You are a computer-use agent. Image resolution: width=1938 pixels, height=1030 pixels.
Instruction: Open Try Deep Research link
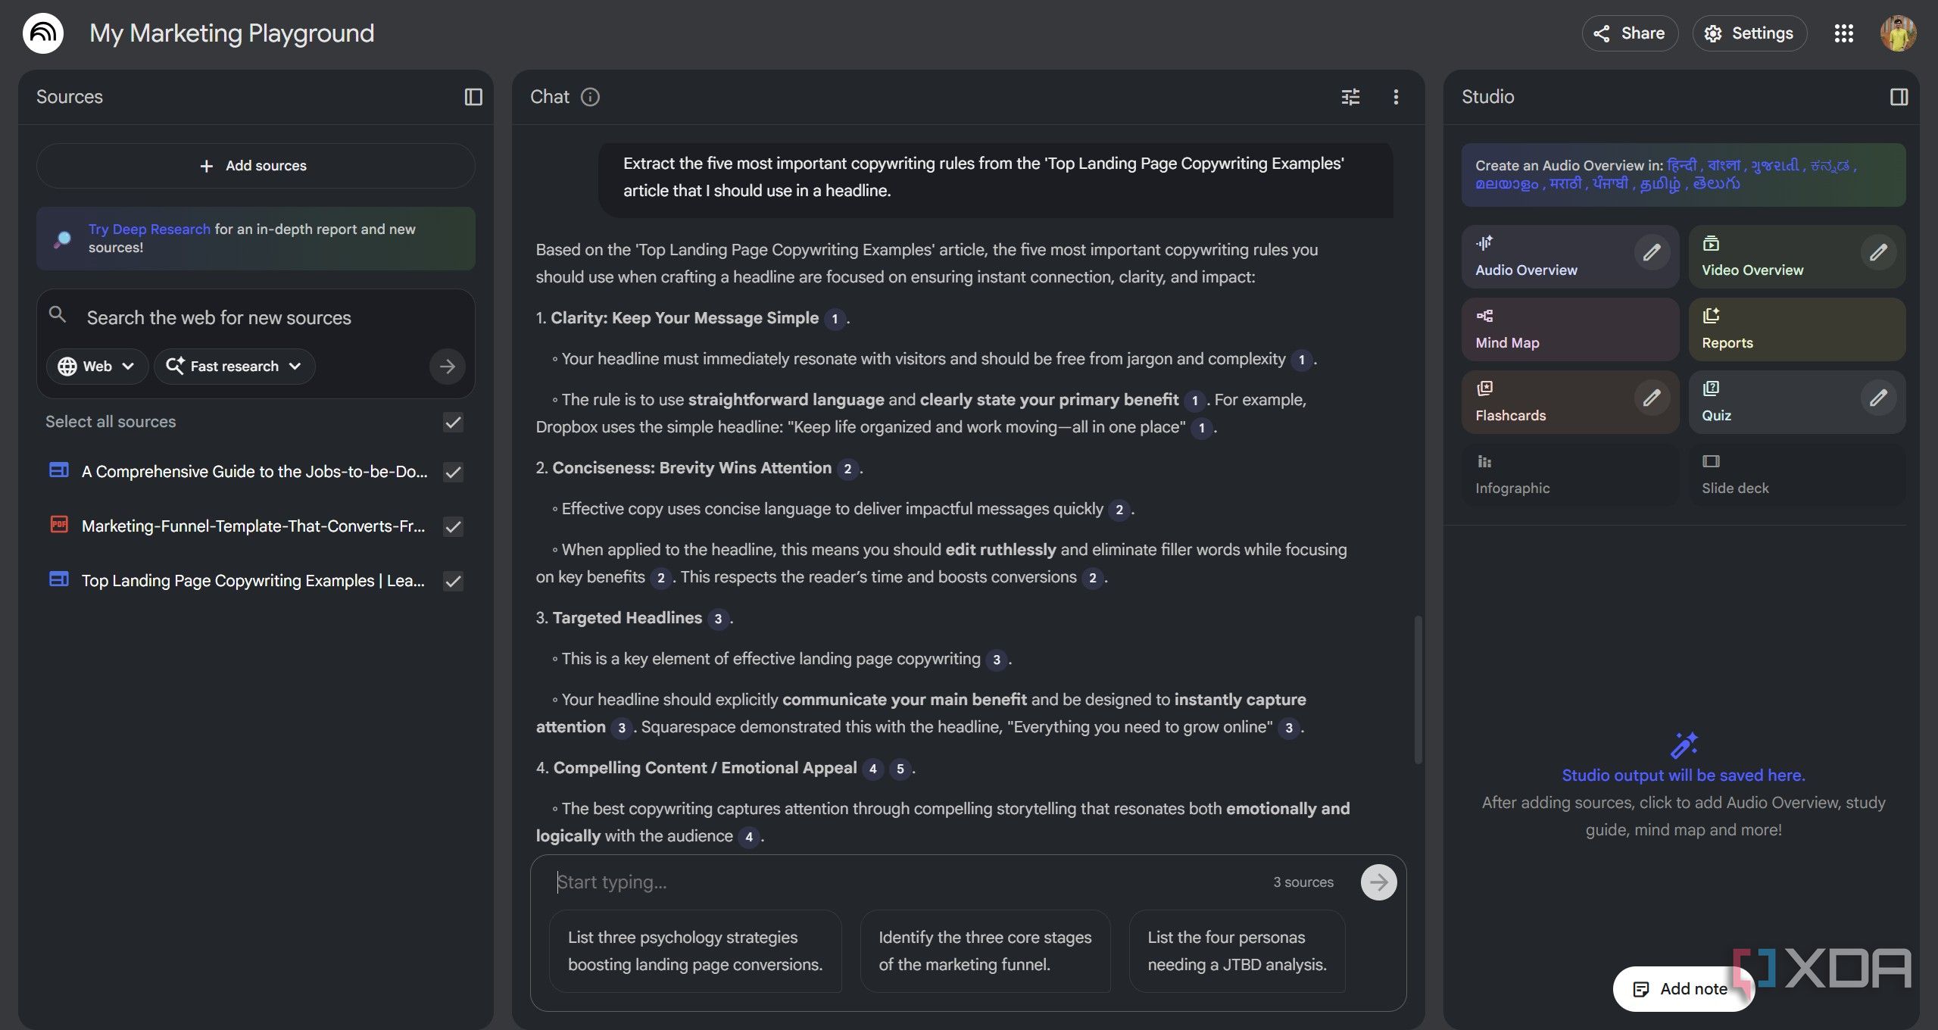[149, 229]
